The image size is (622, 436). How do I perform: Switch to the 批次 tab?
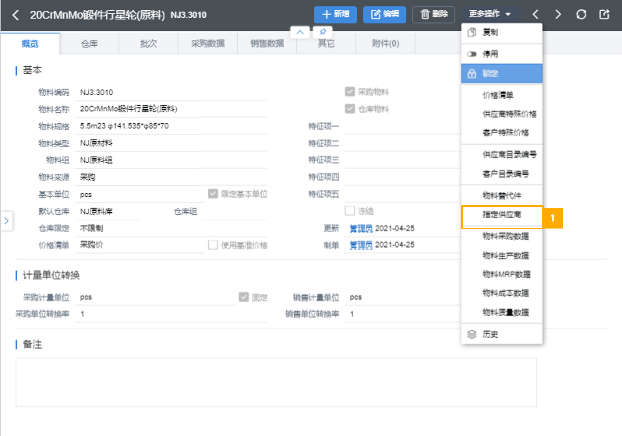click(149, 44)
